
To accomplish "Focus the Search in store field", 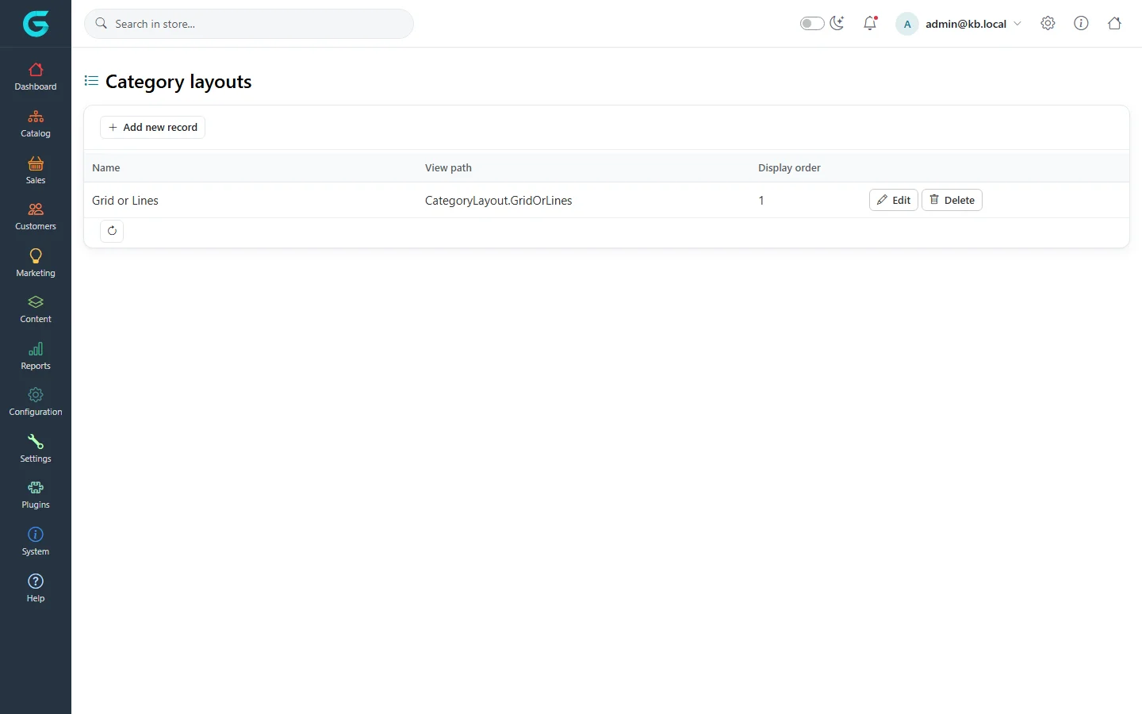I will [249, 24].
